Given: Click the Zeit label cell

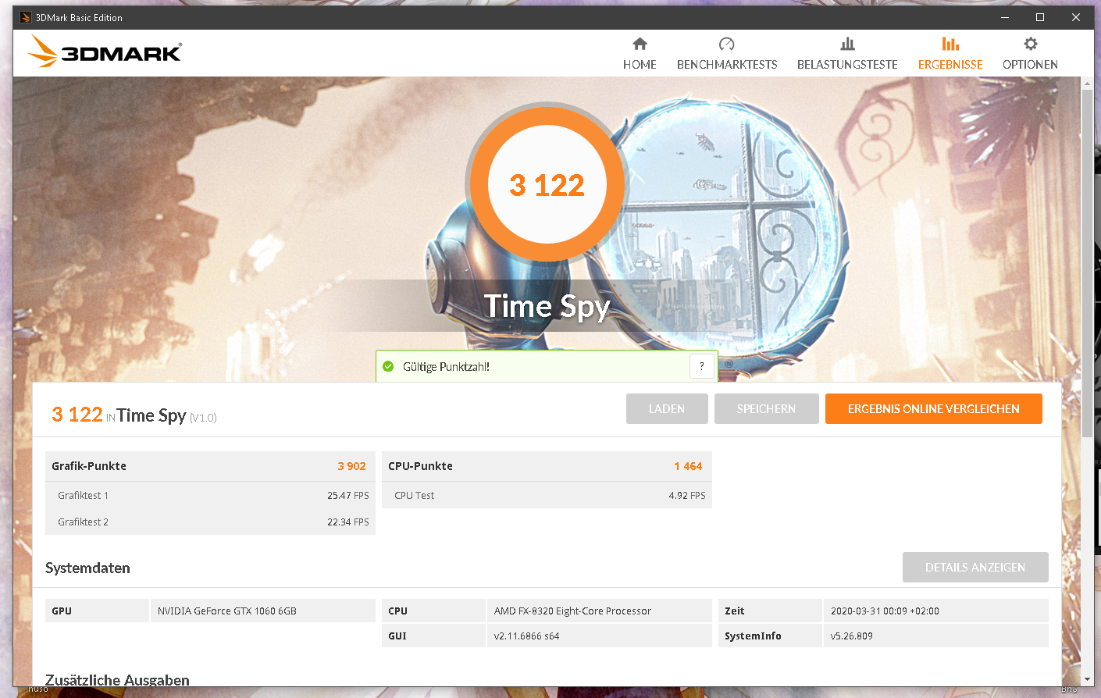Looking at the screenshot, I should 770,611.
